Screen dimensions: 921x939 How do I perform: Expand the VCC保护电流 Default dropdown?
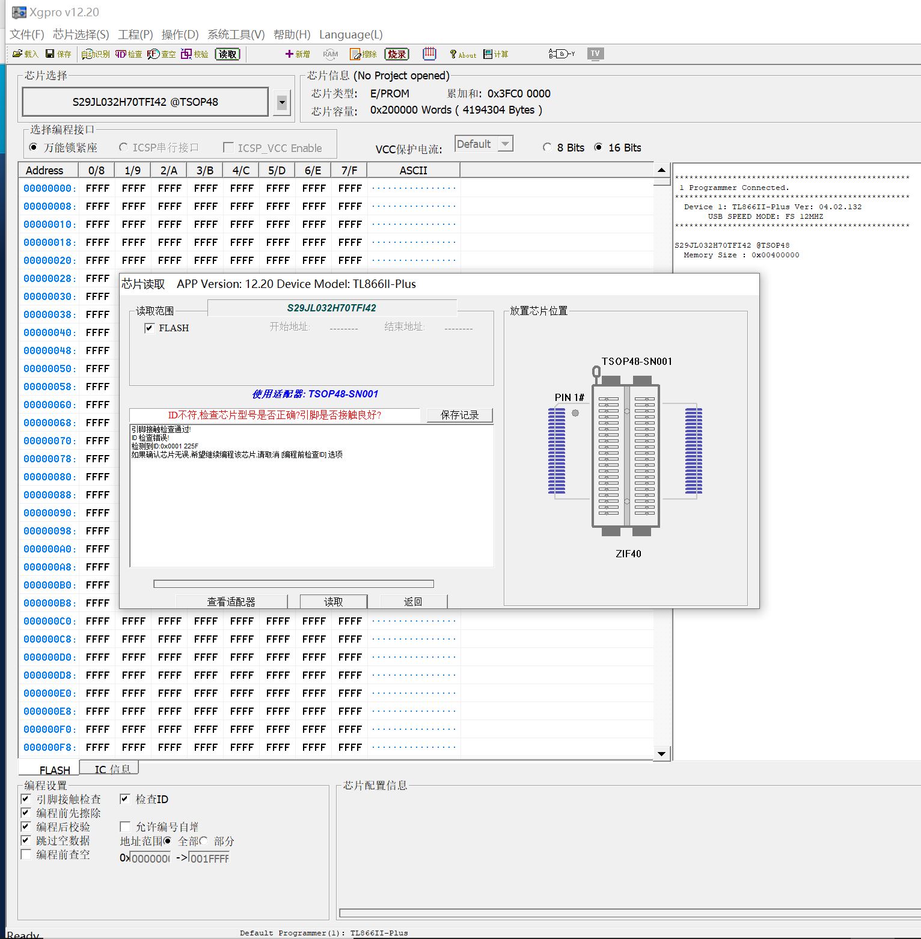(506, 144)
